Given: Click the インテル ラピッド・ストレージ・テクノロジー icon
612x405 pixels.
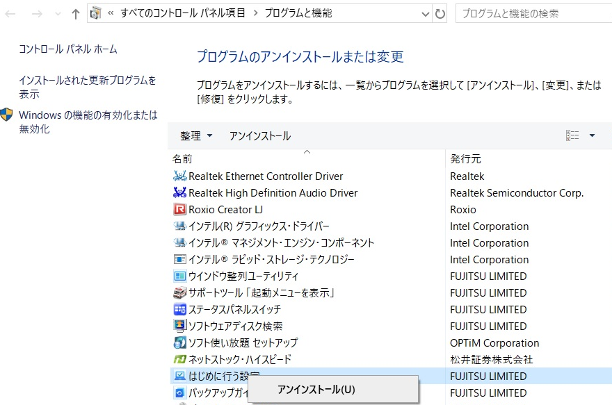Looking at the screenshot, I should 179,259.
